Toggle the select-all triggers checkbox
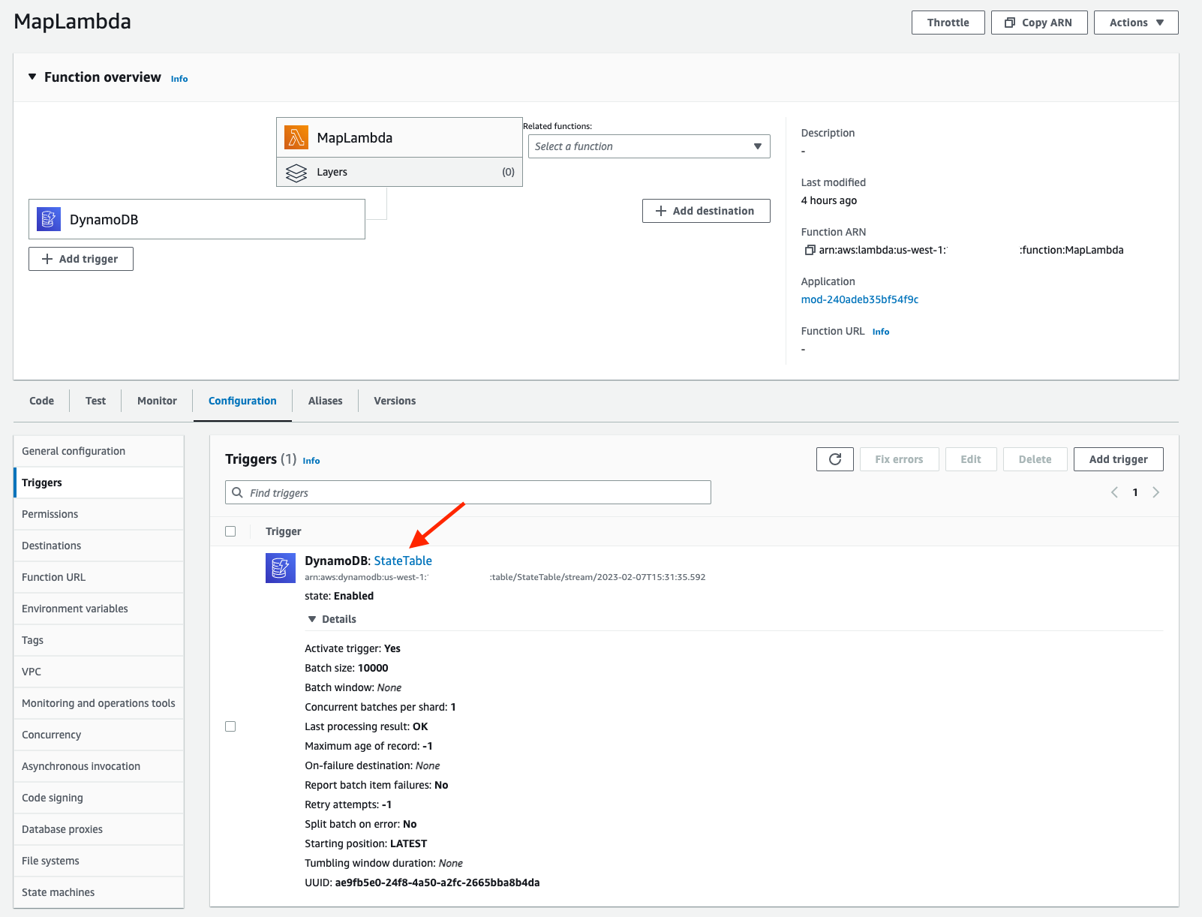The height and width of the screenshot is (917, 1202). (230, 531)
